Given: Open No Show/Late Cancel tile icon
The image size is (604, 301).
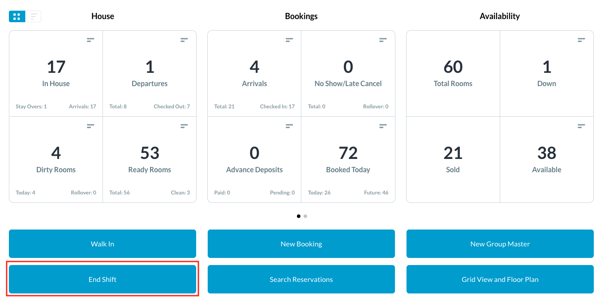Looking at the screenshot, I should point(383,40).
